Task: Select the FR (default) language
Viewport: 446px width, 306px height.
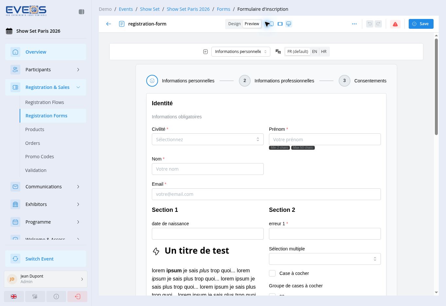Action: coord(298,52)
